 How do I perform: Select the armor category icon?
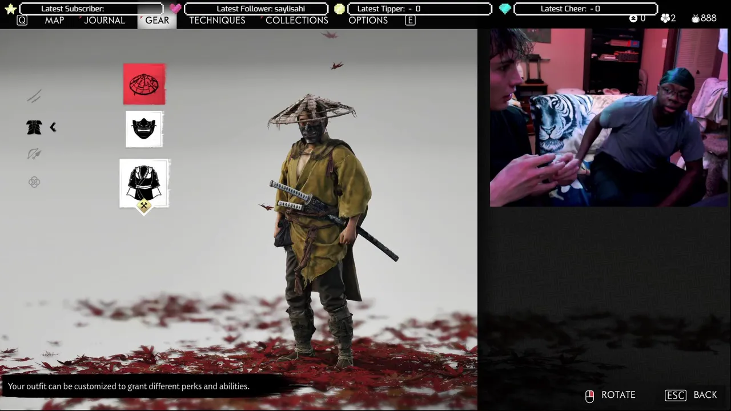point(34,127)
